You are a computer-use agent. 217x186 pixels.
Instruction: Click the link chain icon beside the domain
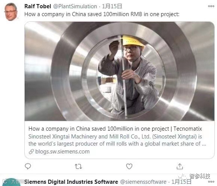31,152
